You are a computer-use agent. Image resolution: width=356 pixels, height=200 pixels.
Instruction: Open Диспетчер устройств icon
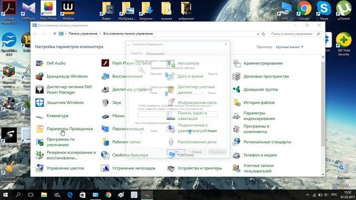click(105, 89)
